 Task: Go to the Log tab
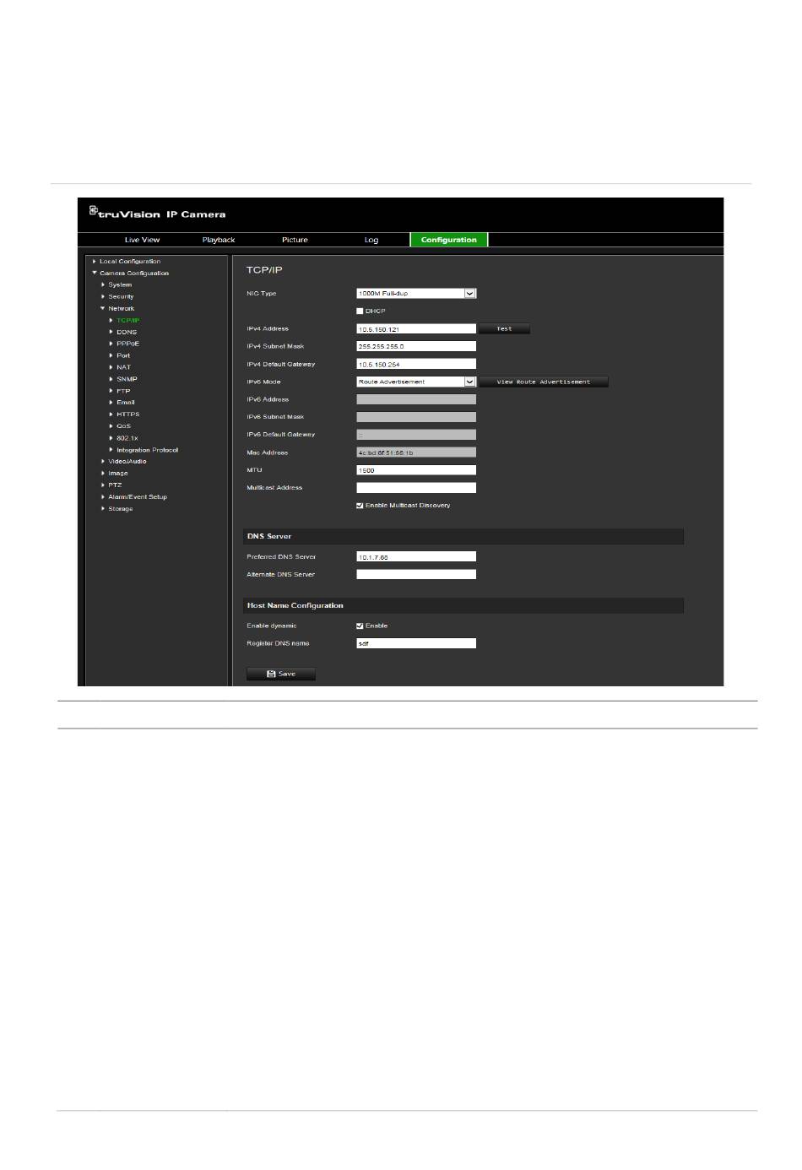[371, 240]
